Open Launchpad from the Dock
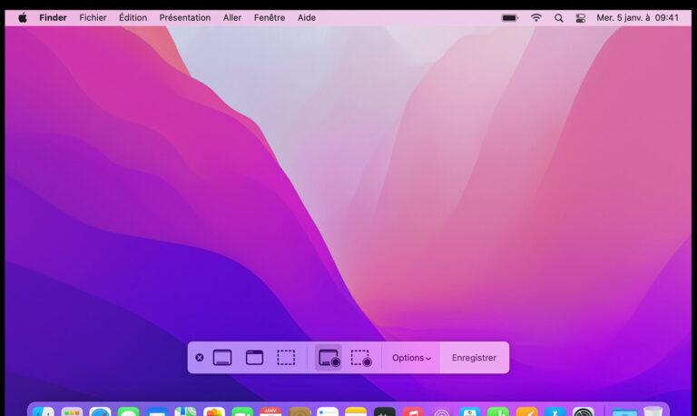Viewport: 697px width, 416px height. coord(72,411)
